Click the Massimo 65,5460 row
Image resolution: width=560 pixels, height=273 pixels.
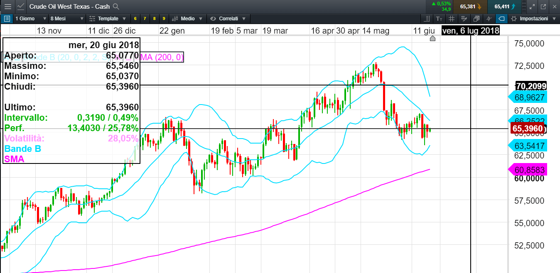(71, 66)
